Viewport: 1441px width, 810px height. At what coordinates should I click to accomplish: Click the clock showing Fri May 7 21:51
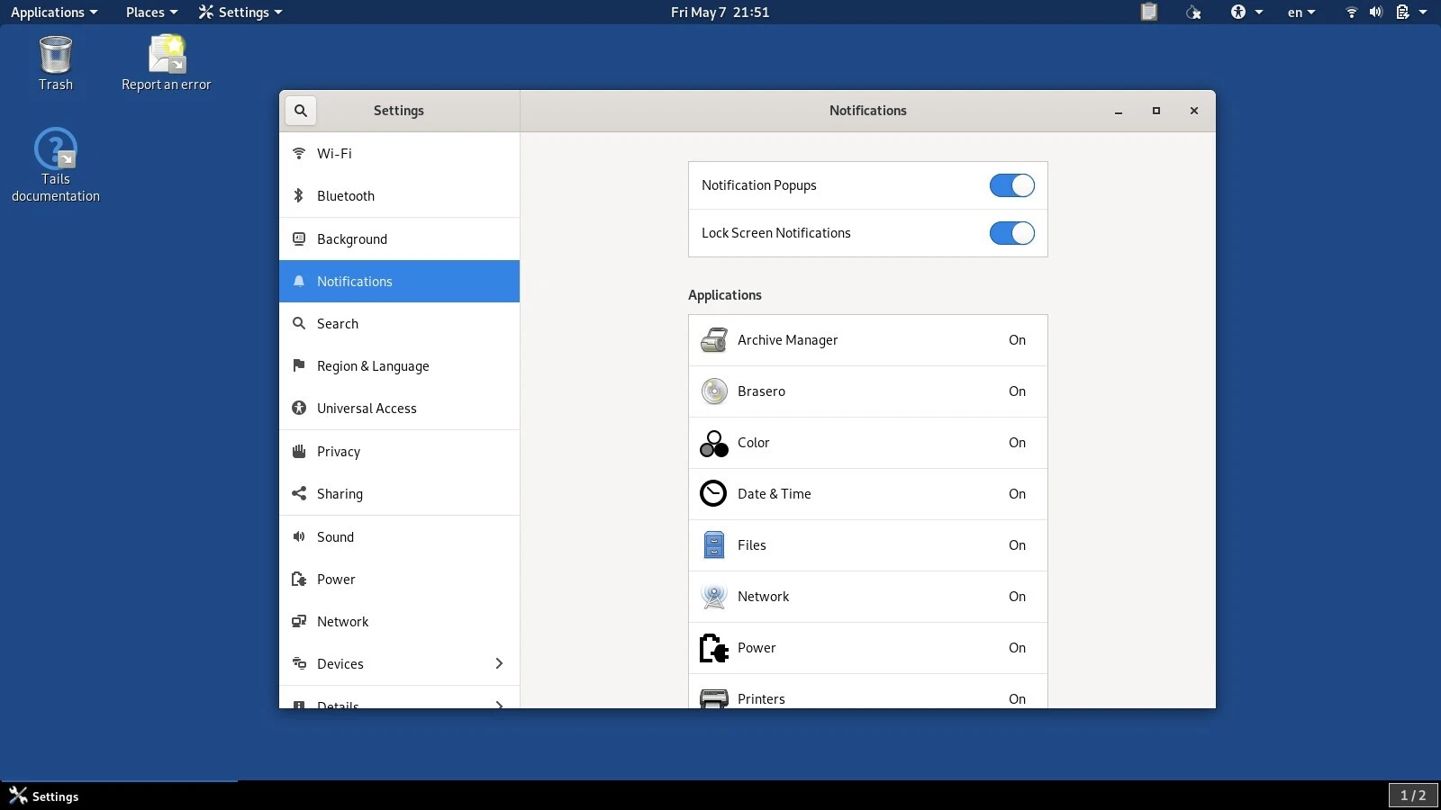[x=720, y=12]
